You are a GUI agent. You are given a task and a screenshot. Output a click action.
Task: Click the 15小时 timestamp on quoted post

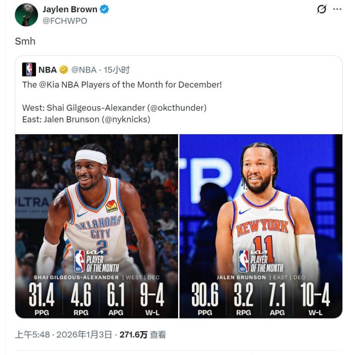tap(117, 70)
